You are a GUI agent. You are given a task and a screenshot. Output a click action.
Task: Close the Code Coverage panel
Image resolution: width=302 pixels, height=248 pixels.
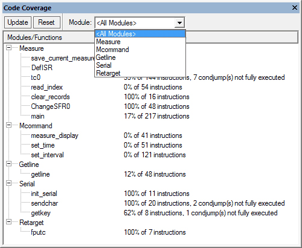[x=295, y=8]
